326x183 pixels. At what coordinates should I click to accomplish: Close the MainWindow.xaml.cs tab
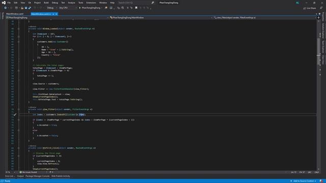(x=57, y=14)
